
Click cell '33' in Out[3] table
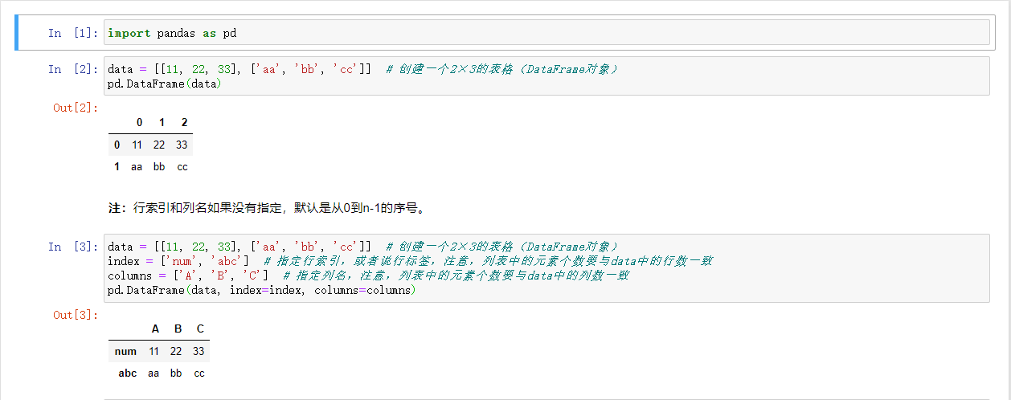coord(199,351)
